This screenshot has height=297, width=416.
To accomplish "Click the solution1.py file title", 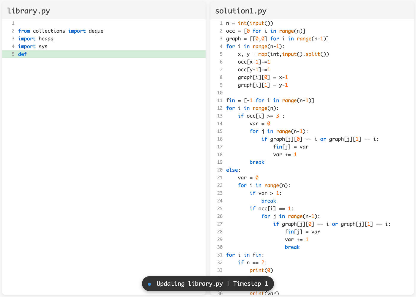I will 241,11.
